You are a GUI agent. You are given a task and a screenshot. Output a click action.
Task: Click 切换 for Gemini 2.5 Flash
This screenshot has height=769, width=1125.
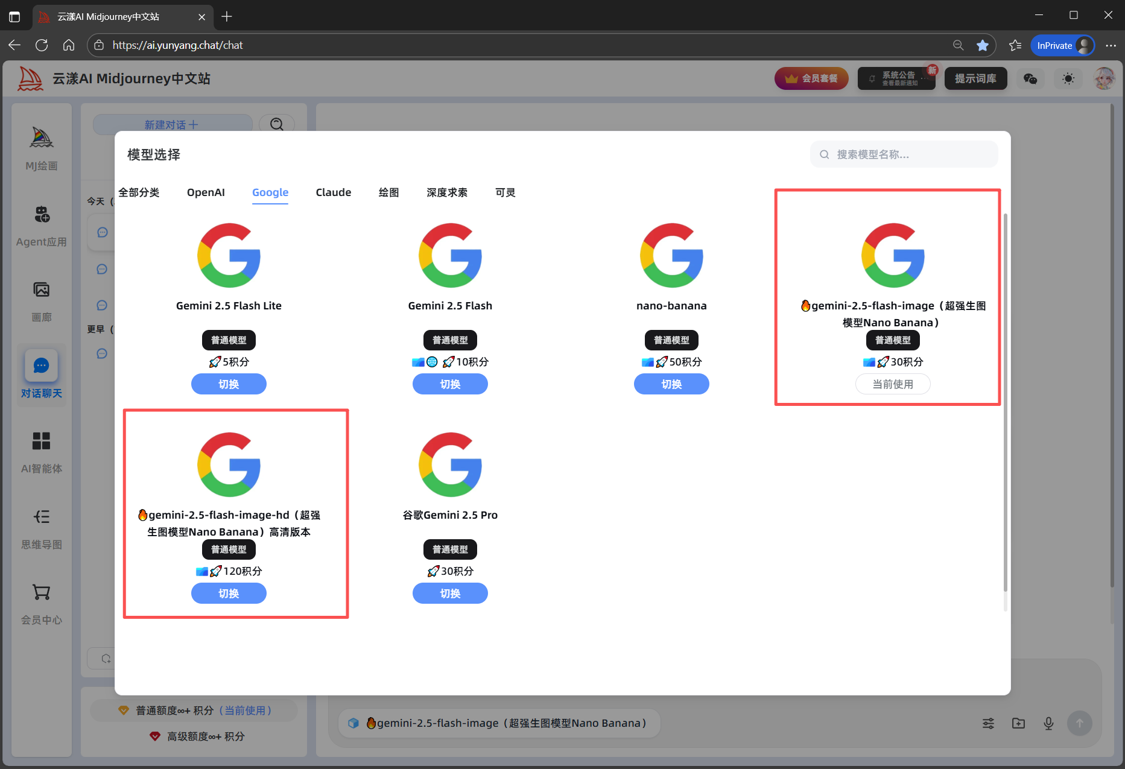[x=450, y=384]
